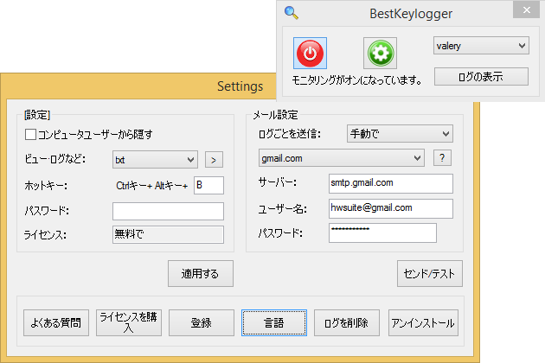The width and height of the screenshot is (545, 363).
Task: Click the settings パスワード input field
Action: click(x=168, y=211)
